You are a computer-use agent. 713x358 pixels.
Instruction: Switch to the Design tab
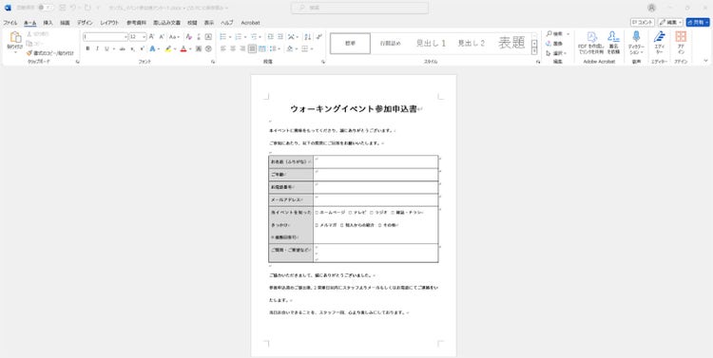click(x=85, y=23)
